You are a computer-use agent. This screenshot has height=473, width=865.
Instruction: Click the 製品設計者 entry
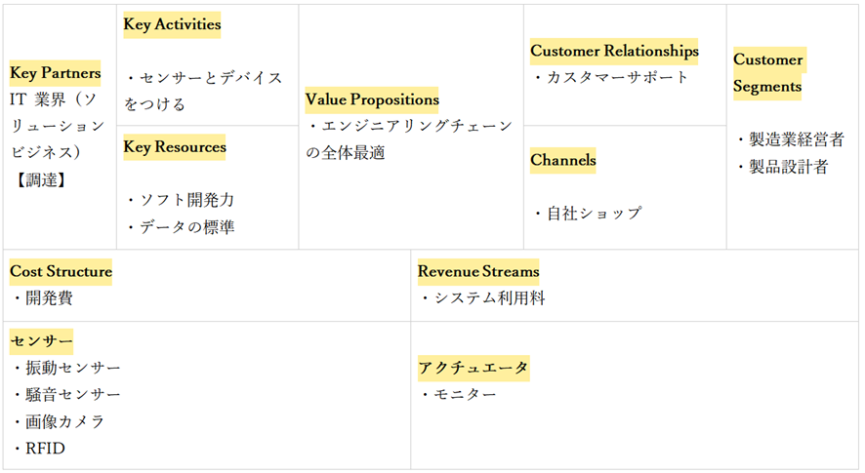click(788, 167)
